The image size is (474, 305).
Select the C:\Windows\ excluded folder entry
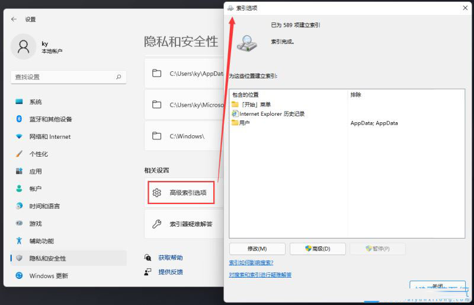click(184, 136)
